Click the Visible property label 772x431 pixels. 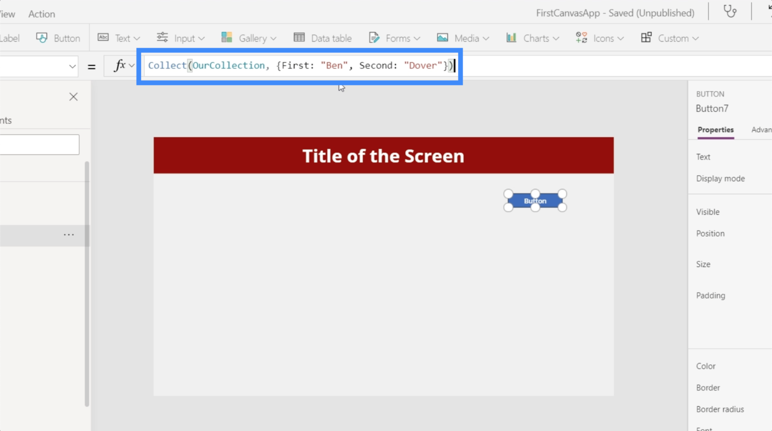[708, 212]
